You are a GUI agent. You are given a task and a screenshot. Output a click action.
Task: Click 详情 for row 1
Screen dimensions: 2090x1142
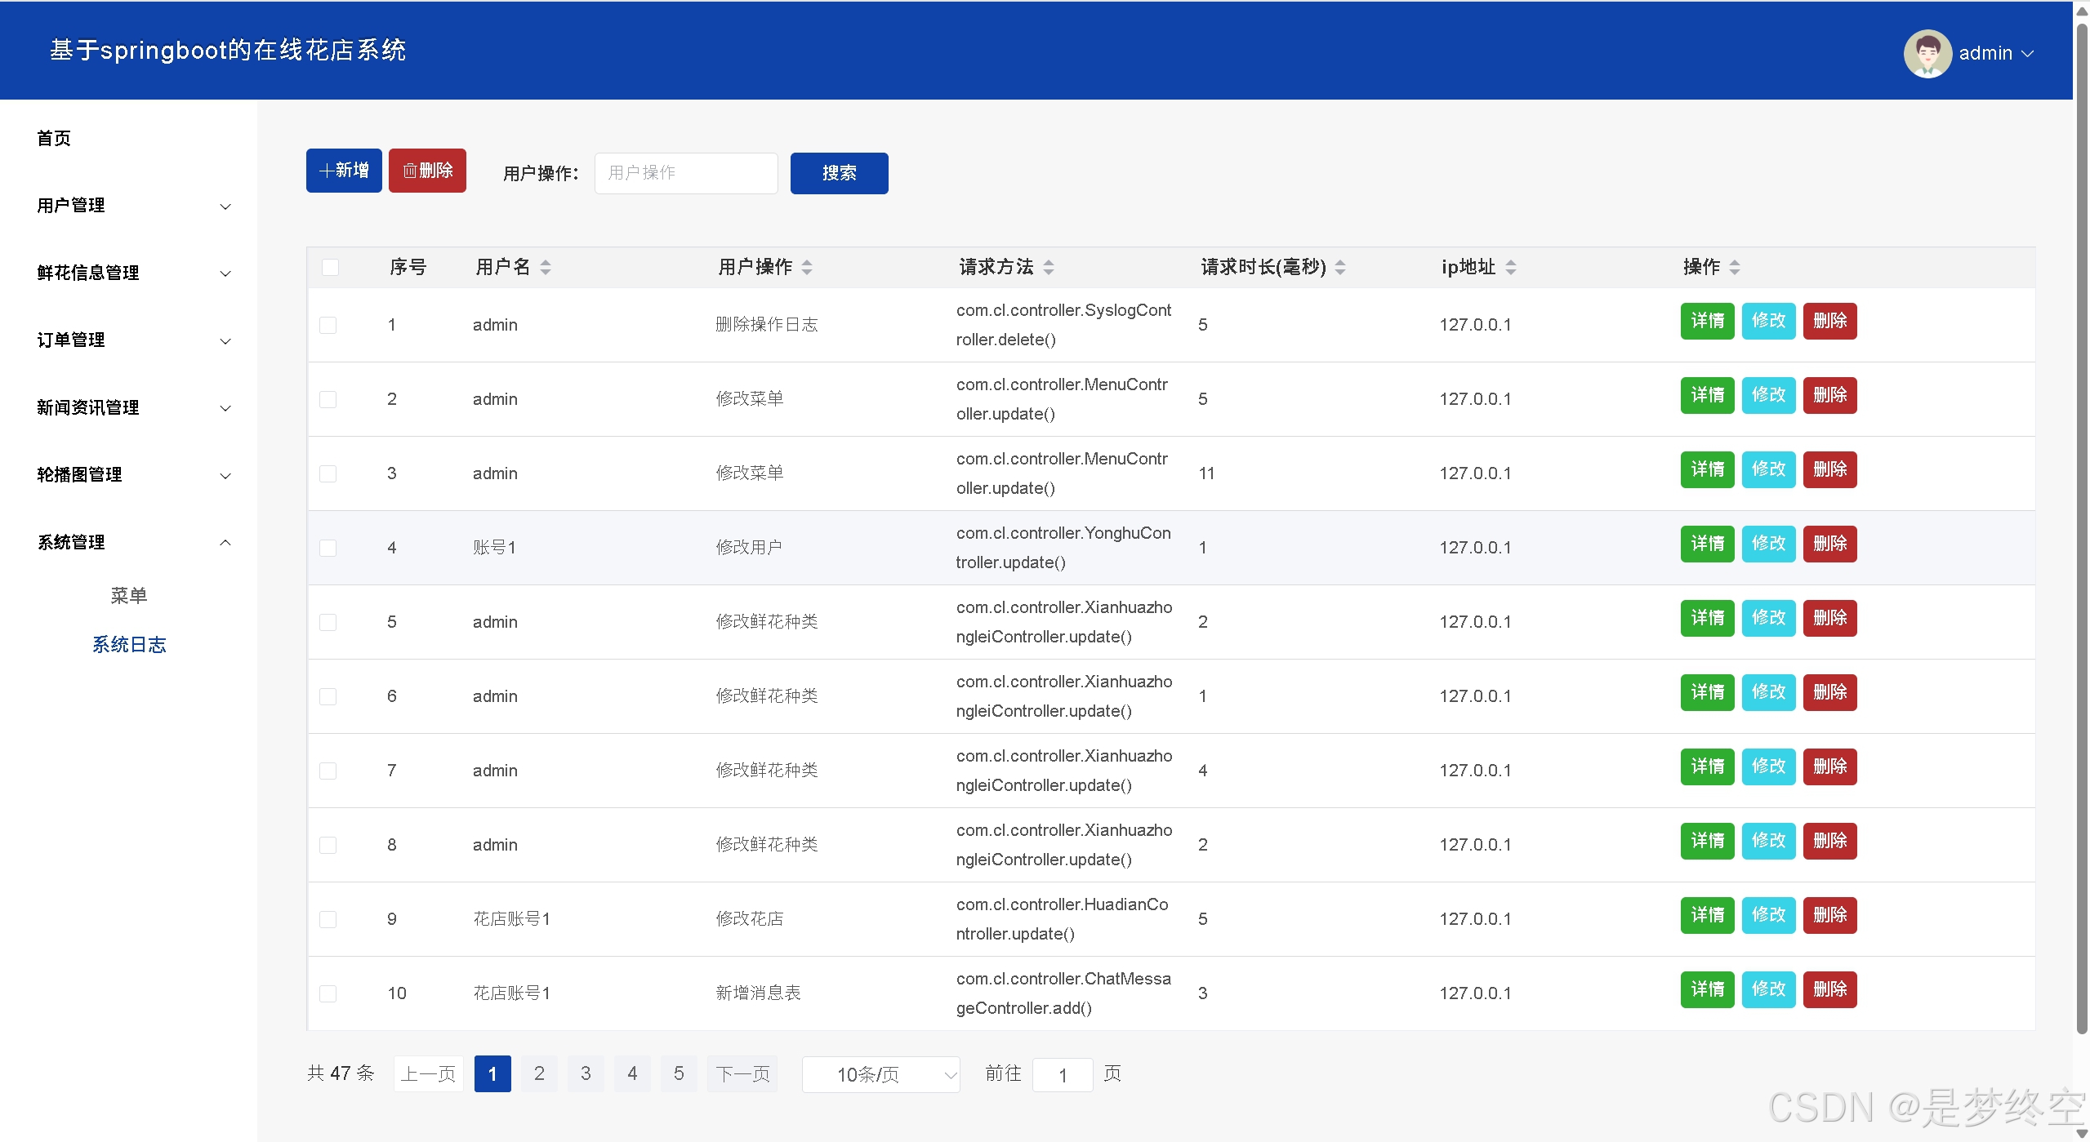point(1707,321)
